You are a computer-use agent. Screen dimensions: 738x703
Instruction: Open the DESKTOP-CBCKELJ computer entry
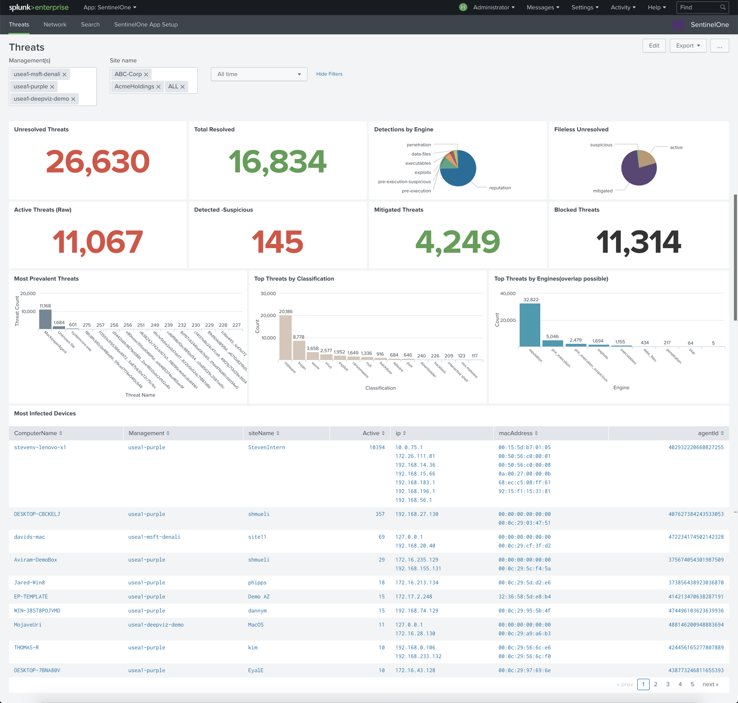(37, 514)
